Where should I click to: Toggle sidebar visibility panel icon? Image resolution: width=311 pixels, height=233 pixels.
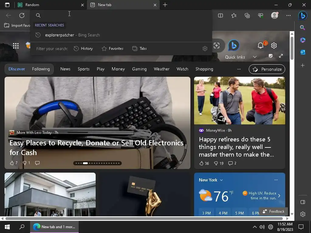[x=303, y=202]
